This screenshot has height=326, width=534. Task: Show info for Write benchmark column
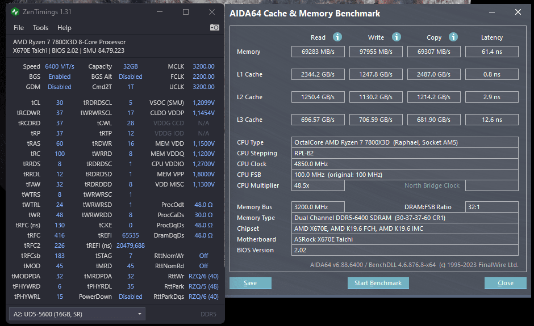(x=396, y=37)
